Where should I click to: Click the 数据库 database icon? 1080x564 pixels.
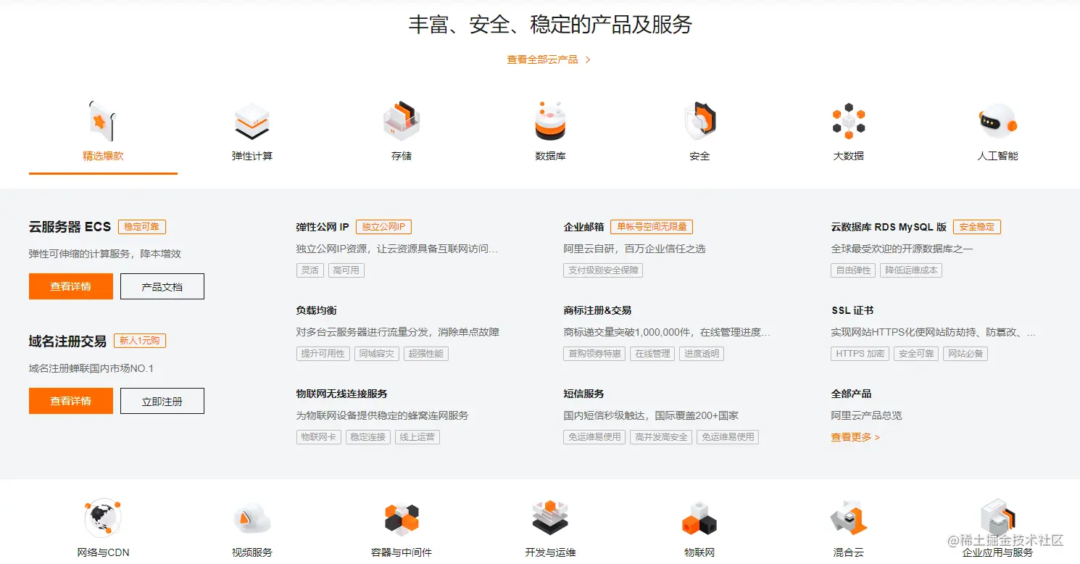(550, 121)
